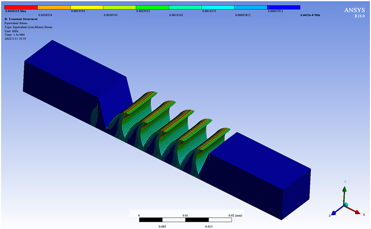This screenshot has height=229, width=371.
Task: Select the yellow legend color band
Action: pyautogui.click(x=87, y=8)
